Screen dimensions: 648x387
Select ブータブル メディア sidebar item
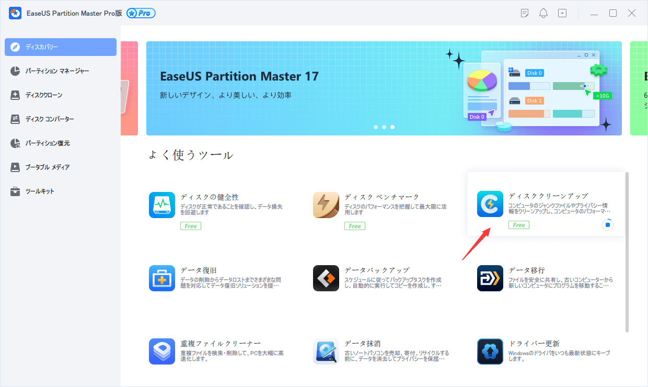(61, 167)
